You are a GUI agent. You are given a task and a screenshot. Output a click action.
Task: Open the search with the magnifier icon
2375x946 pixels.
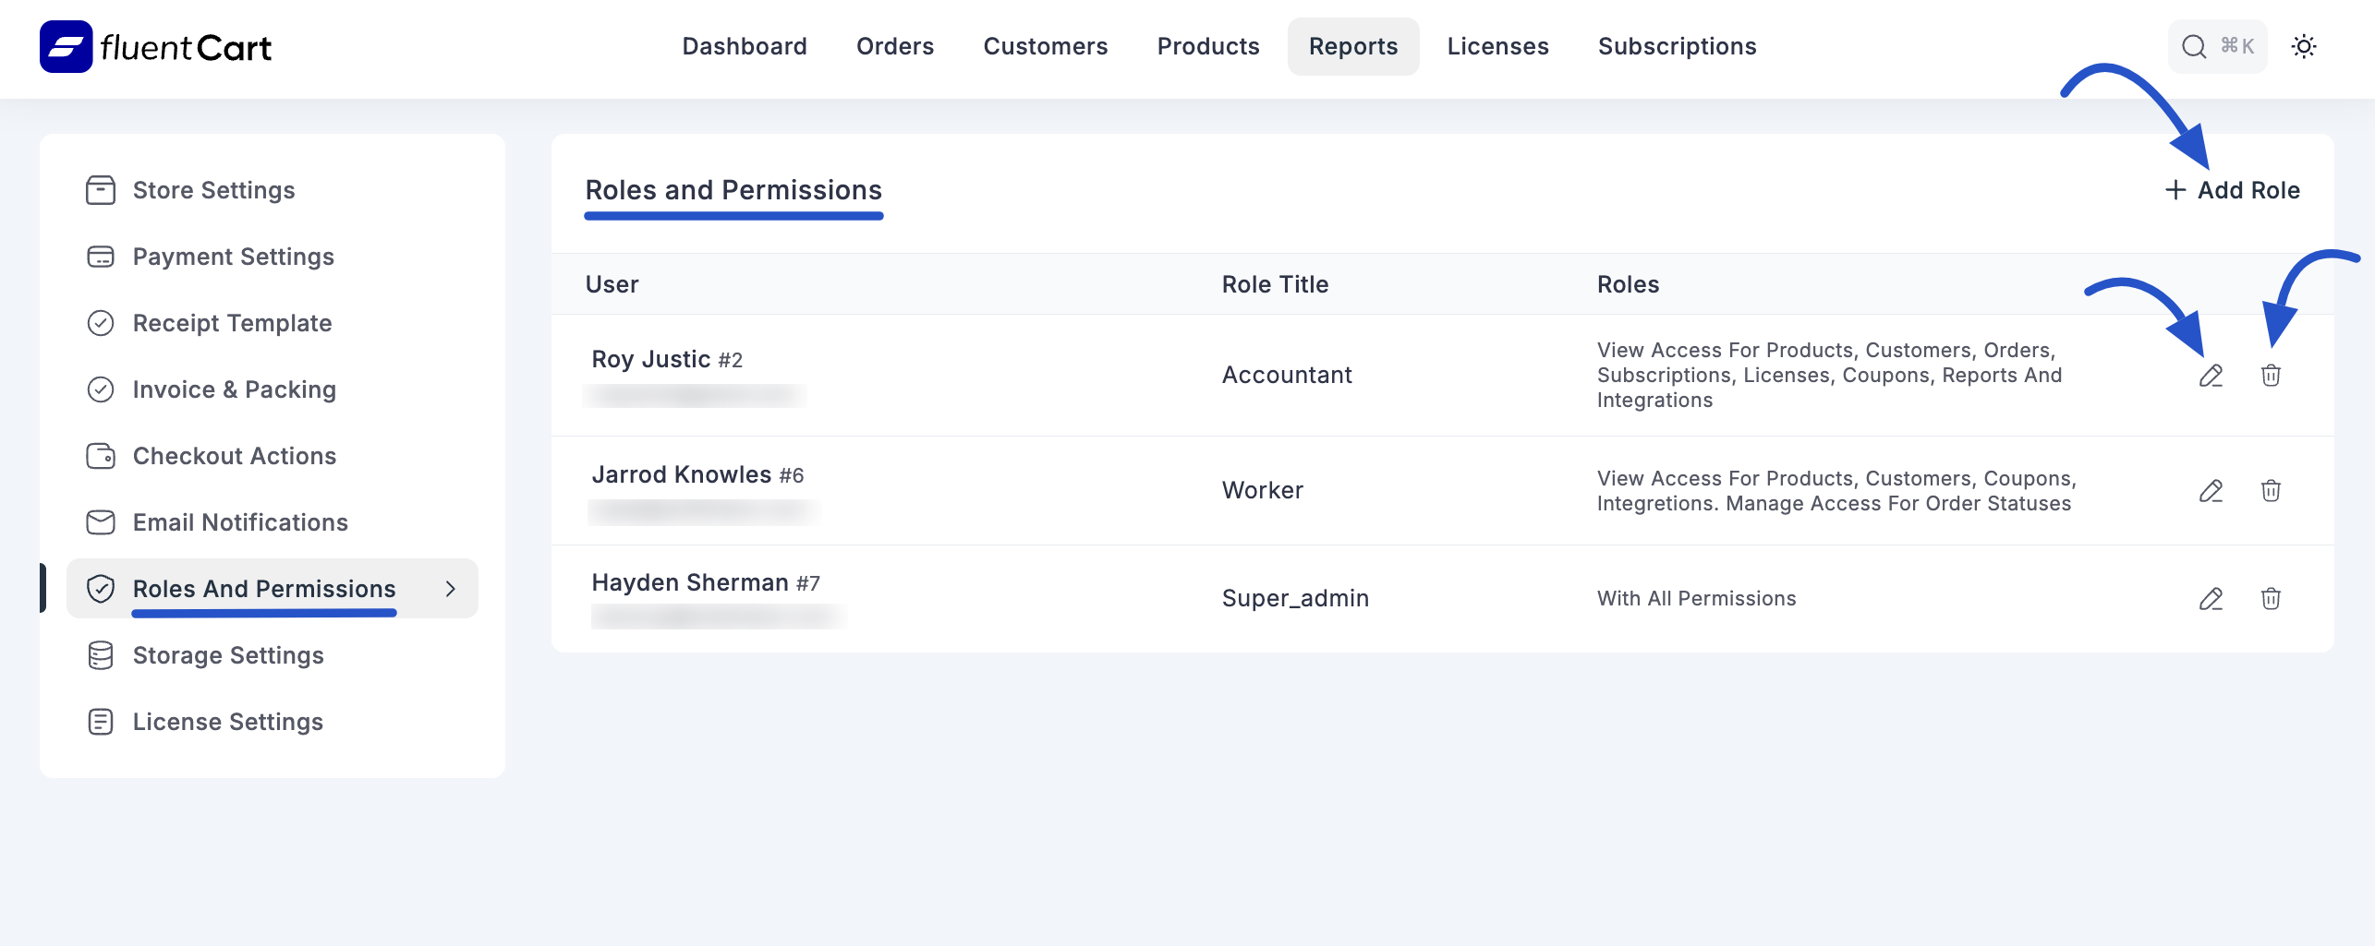tap(2193, 45)
